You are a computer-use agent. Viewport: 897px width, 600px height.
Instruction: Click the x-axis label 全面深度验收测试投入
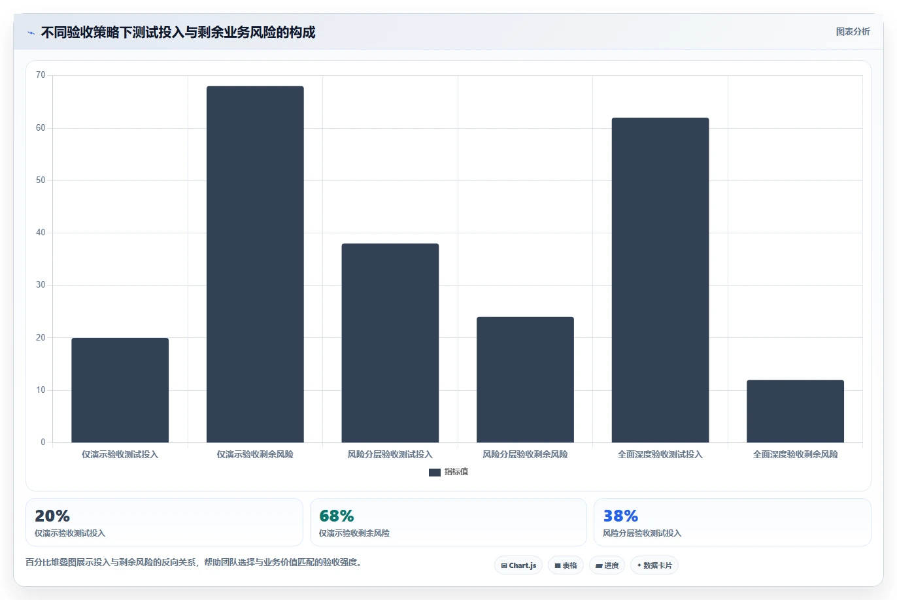[x=660, y=454]
